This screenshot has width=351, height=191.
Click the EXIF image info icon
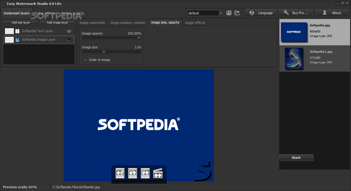pyautogui.click(x=132, y=173)
